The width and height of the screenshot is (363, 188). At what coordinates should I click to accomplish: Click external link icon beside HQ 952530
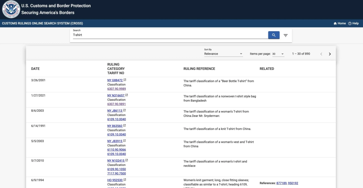pos(125,180)
